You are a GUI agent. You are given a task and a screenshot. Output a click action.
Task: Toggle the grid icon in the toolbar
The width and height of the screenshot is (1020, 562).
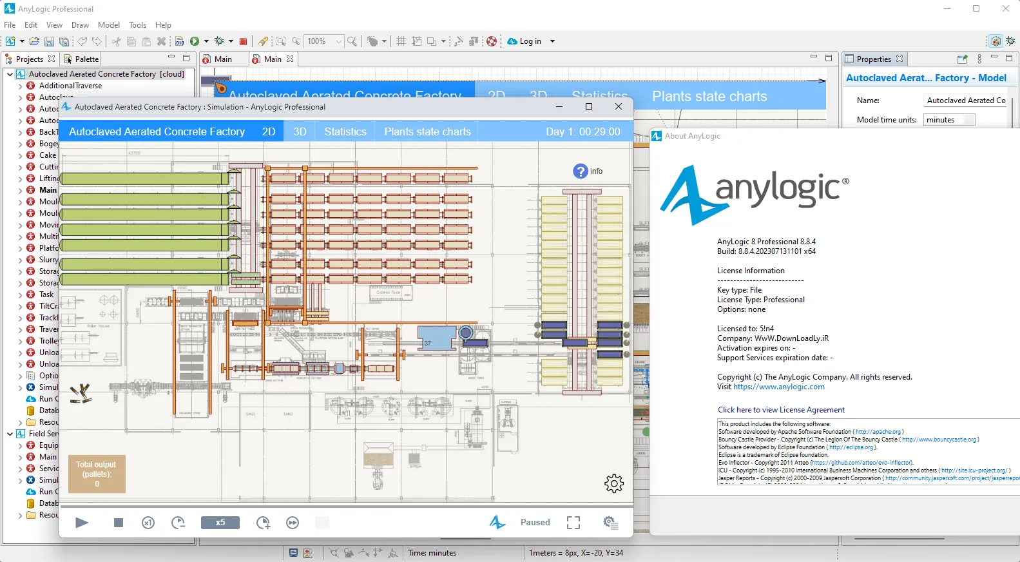pos(401,41)
